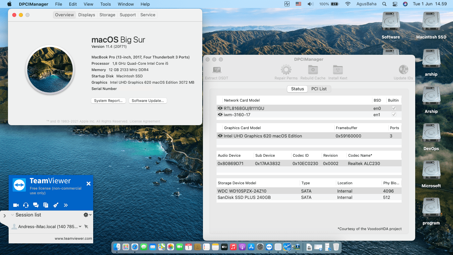Click eye icon beside RTL8168GU/8111GU

(x=220, y=108)
